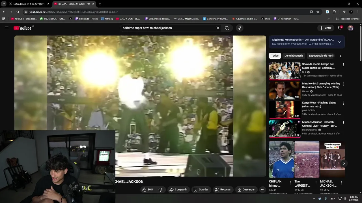
Task: Open options for The LARGEST short
Action: pos(316,183)
